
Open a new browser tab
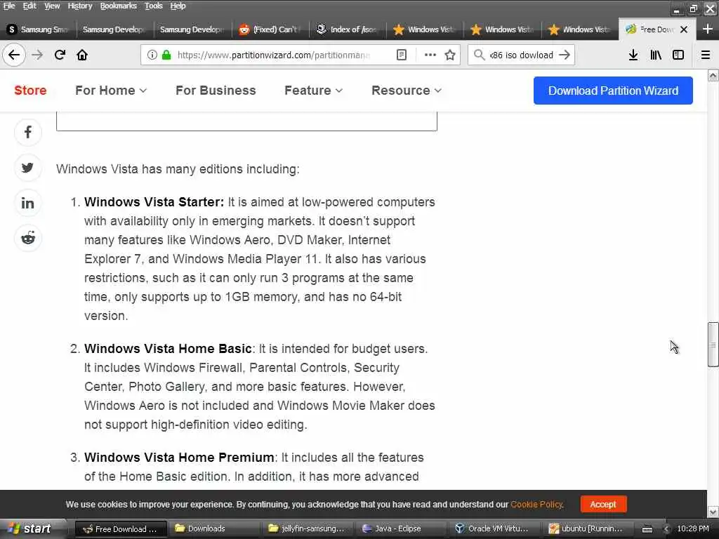pos(708,29)
